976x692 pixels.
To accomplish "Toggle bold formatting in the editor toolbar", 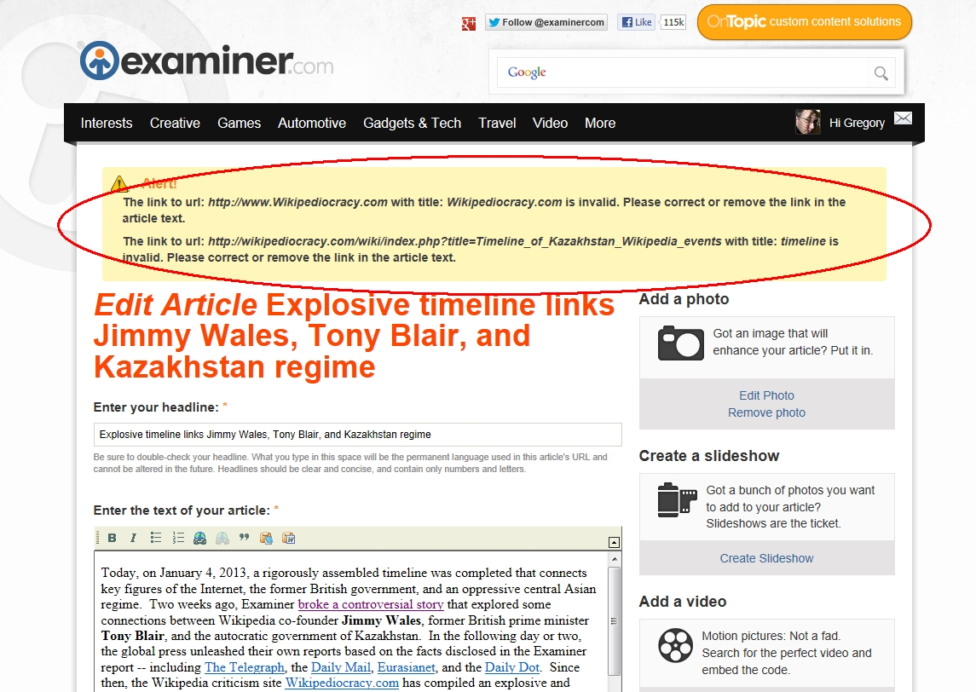I will [x=112, y=538].
